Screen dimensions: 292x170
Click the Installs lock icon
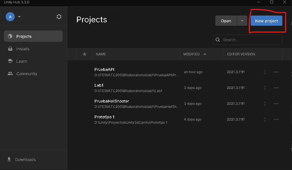click(x=10, y=49)
